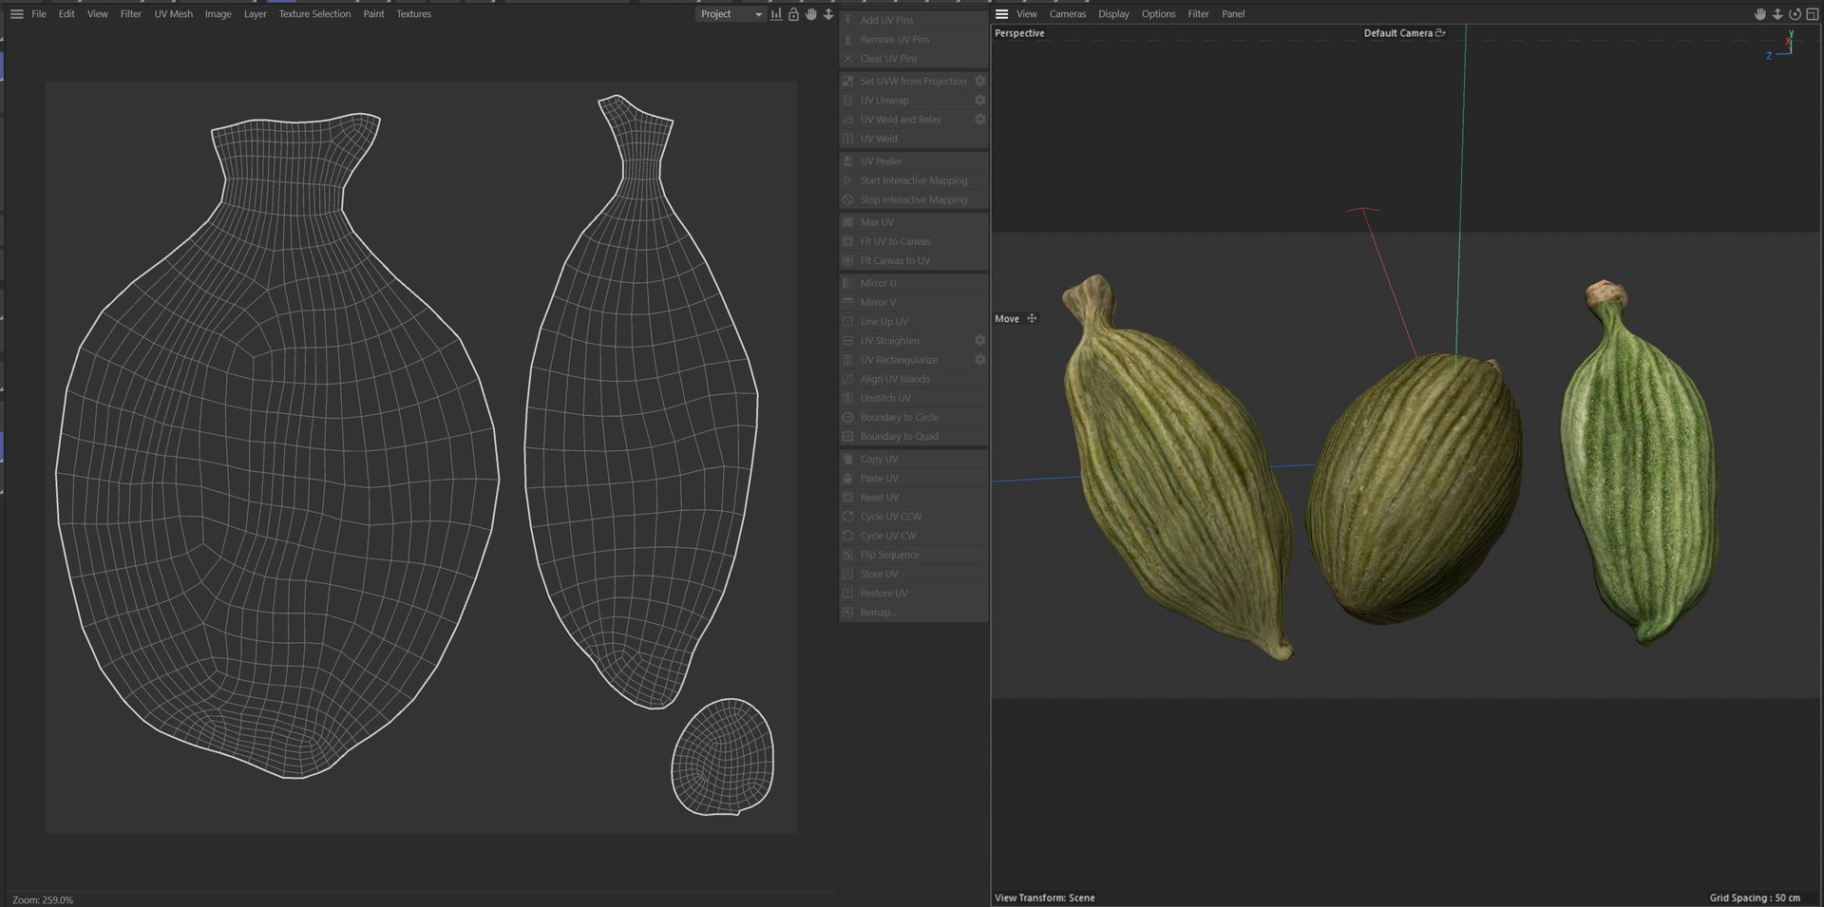Click the Mirror U command
The height and width of the screenshot is (907, 1824).
pos(914,283)
